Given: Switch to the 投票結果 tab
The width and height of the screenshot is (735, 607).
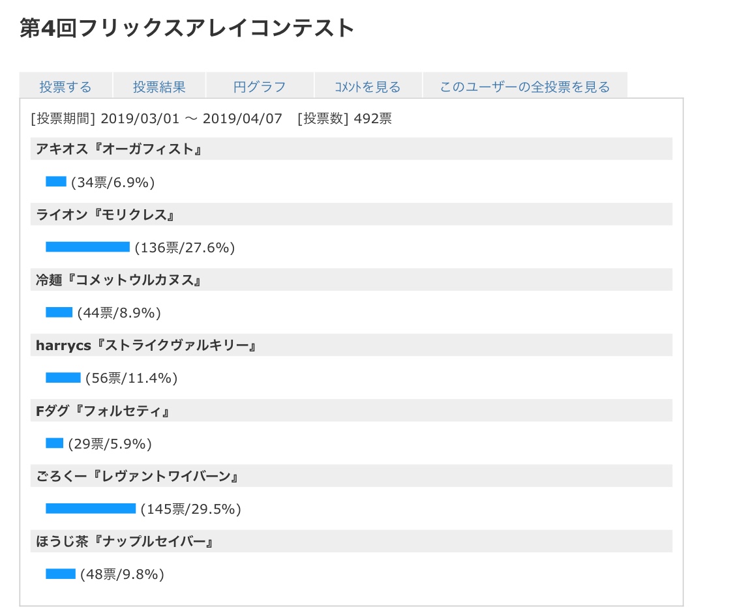Looking at the screenshot, I should 159,87.
